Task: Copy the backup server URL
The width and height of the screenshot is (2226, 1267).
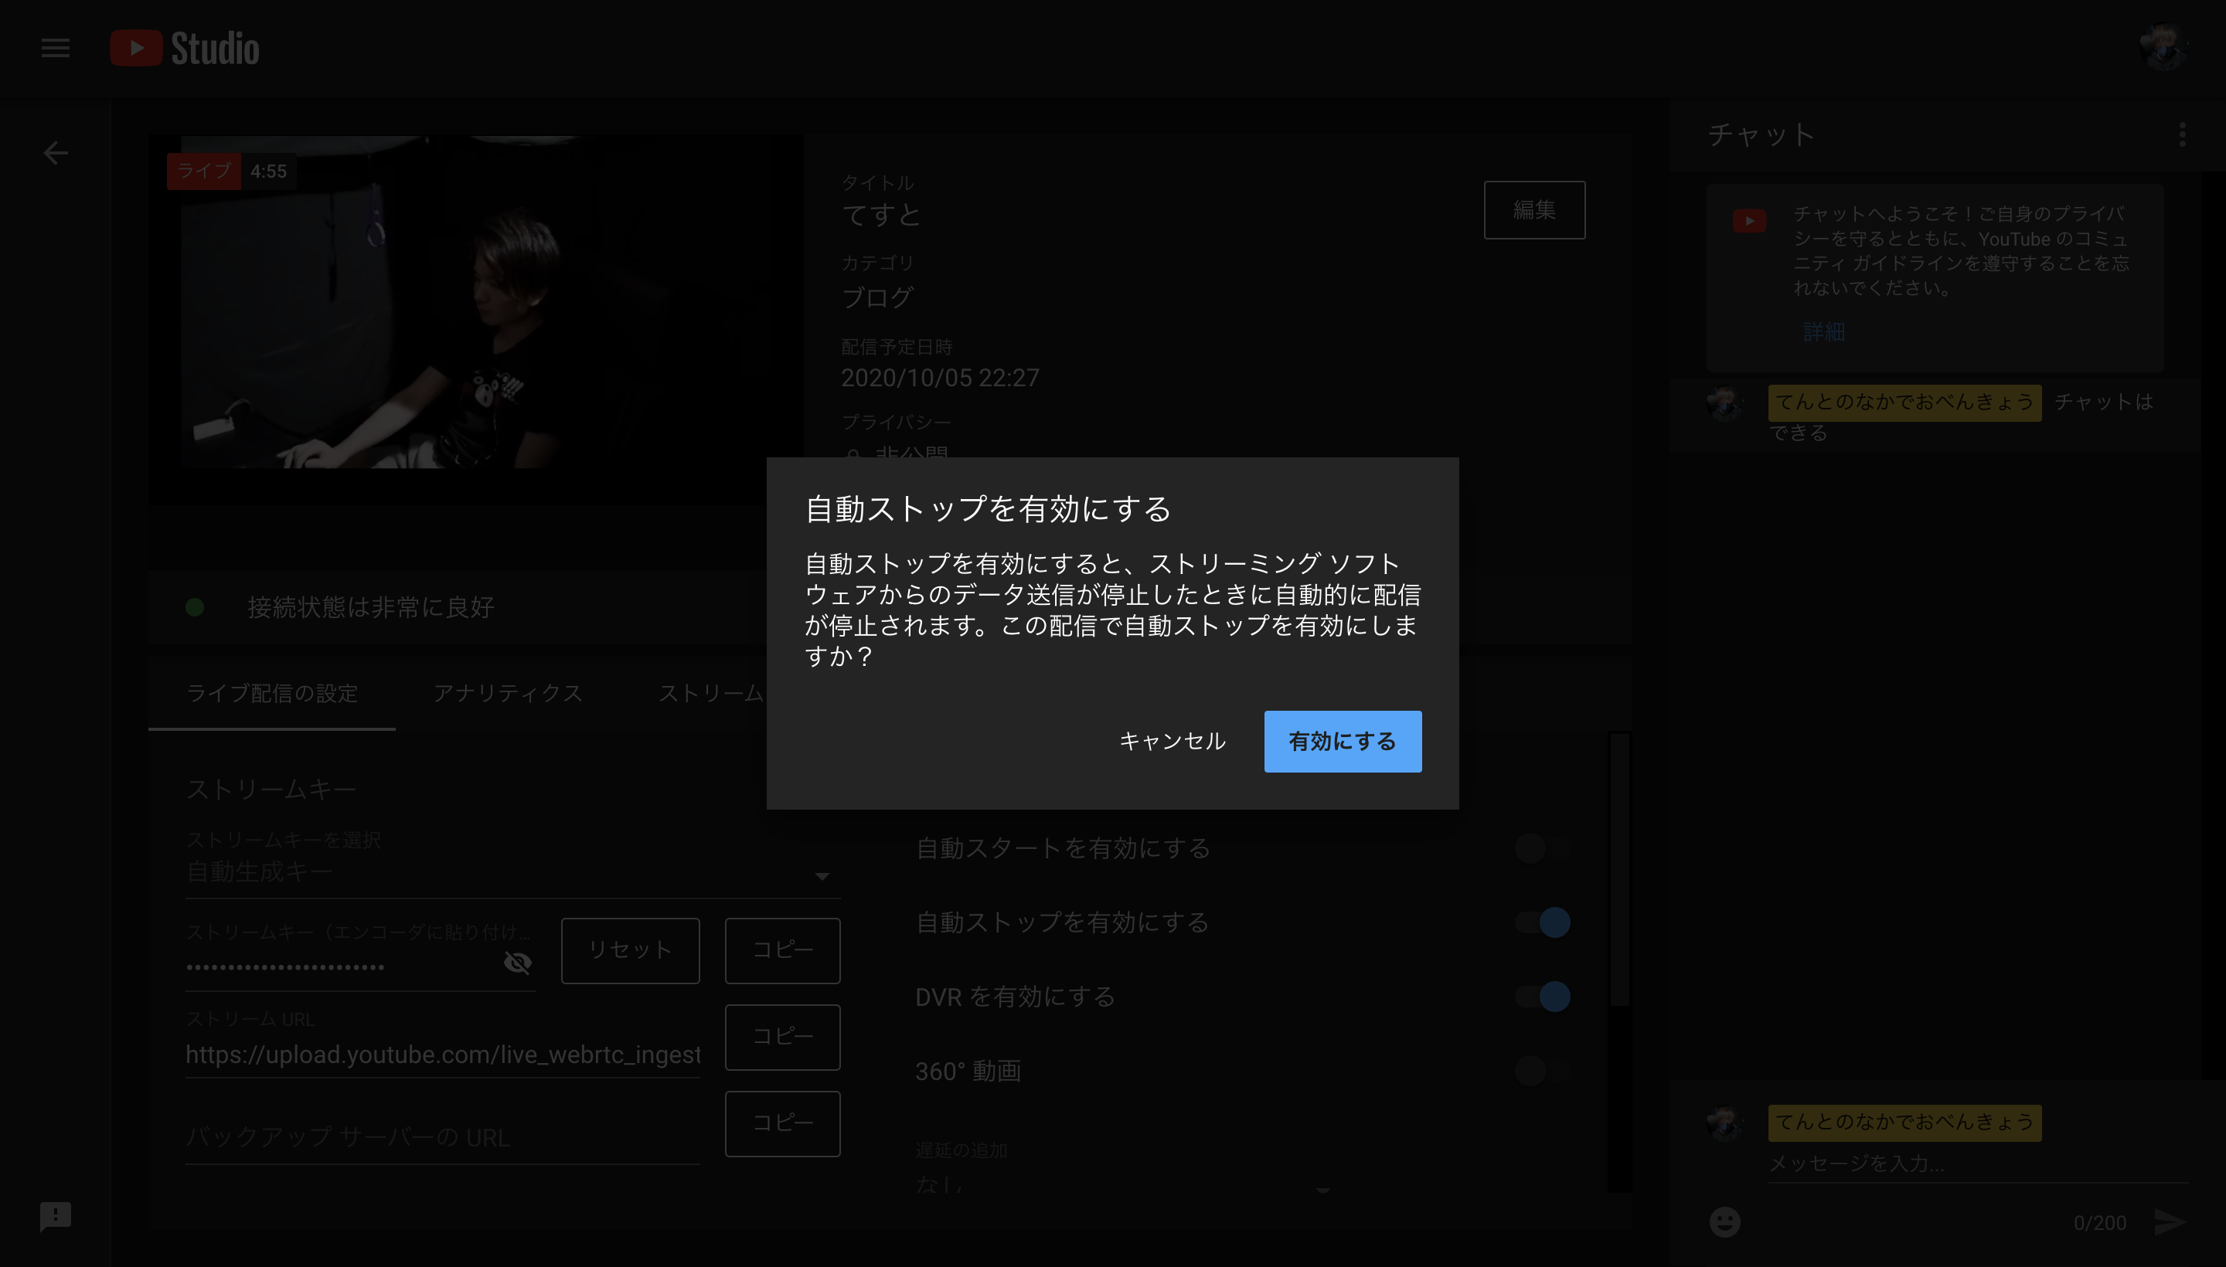Action: [781, 1123]
